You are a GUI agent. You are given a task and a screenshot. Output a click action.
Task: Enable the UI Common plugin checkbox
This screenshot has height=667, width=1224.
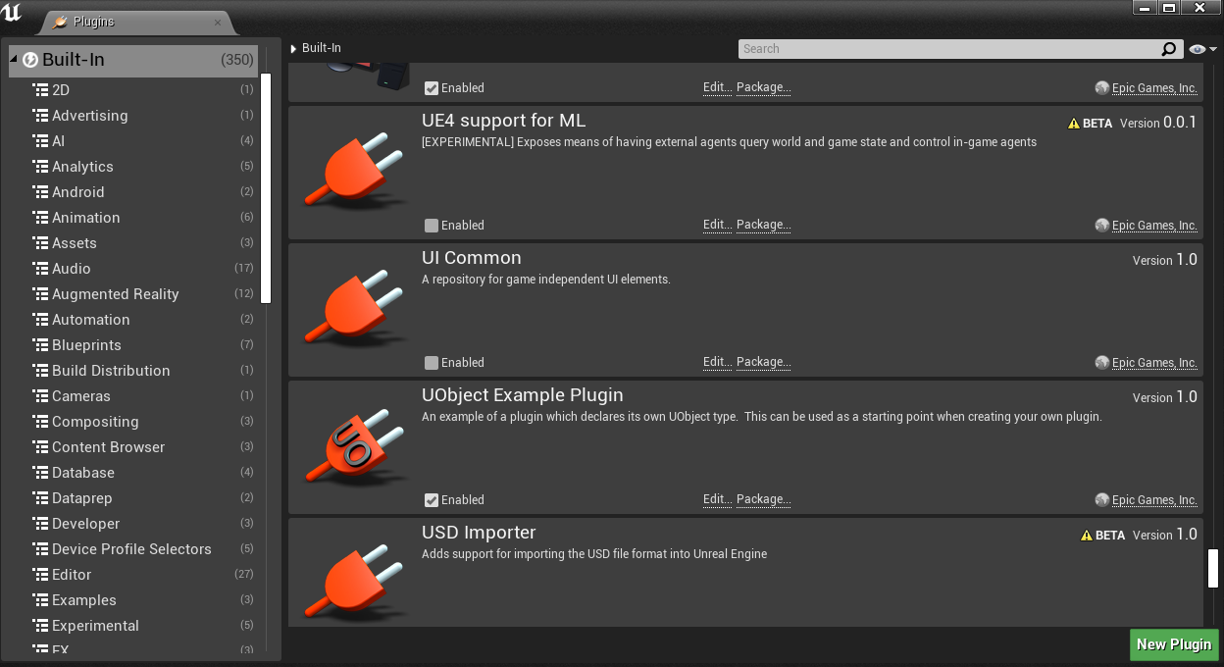click(x=432, y=363)
